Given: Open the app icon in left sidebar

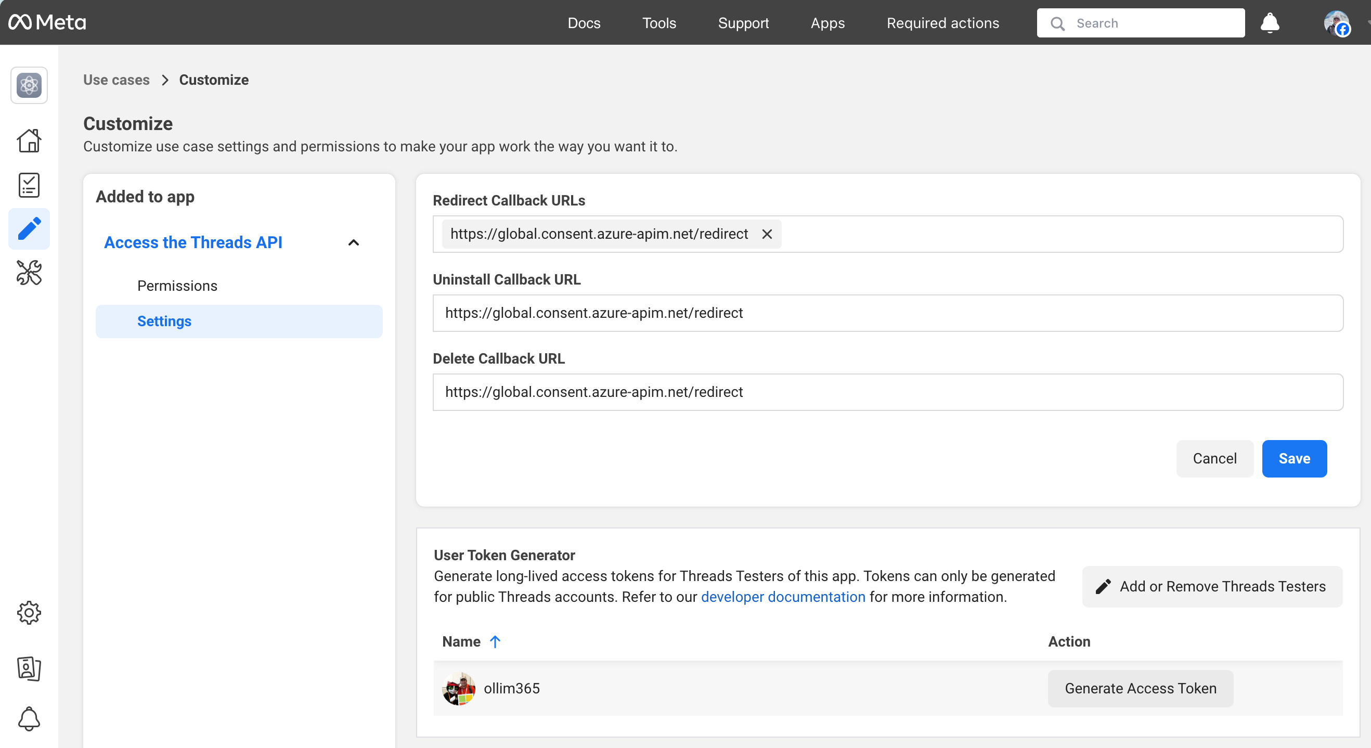Looking at the screenshot, I should (x=29, y=85).
